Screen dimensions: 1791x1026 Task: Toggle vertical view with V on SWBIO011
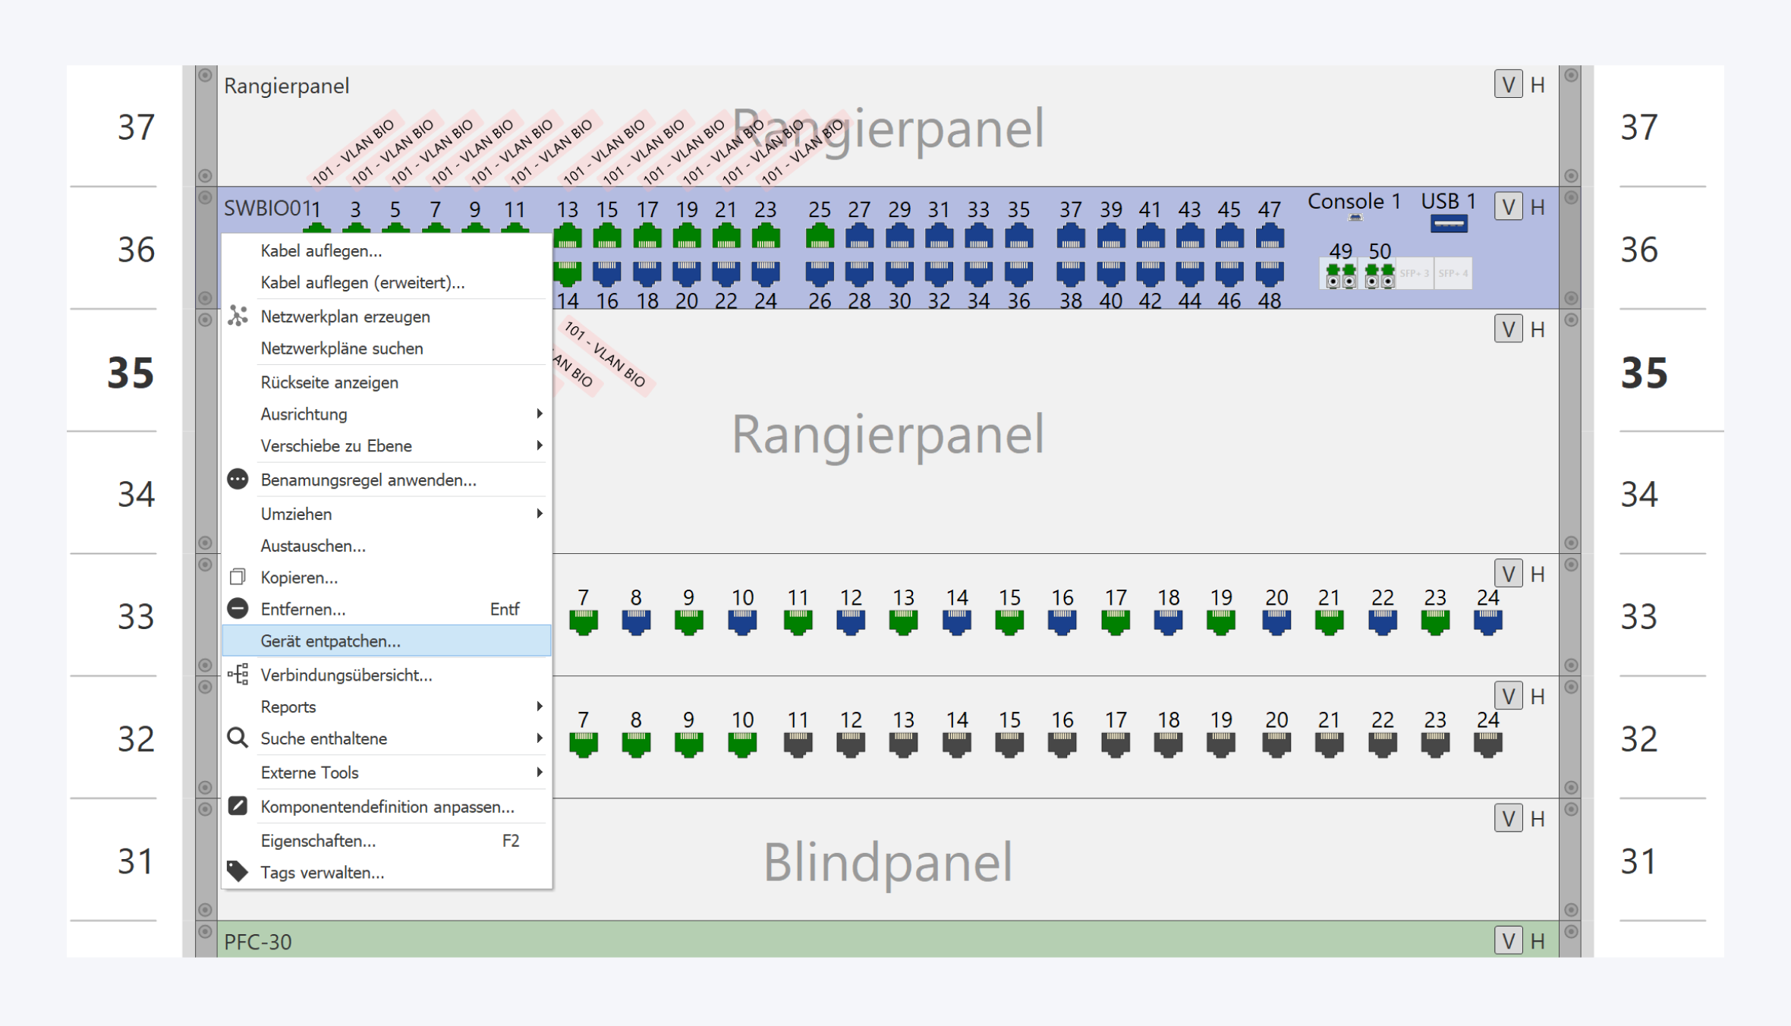[x=1509, y=206]
